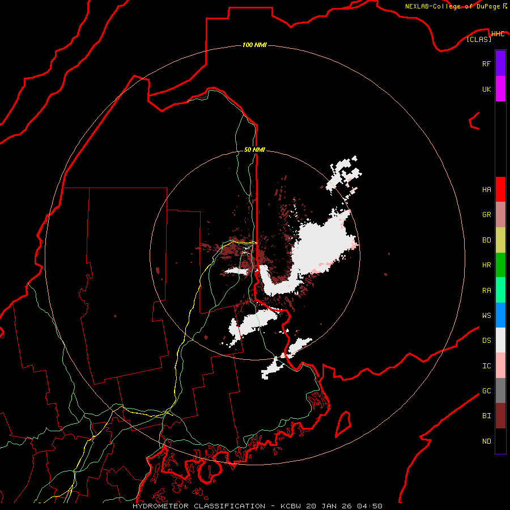Click the HR green legend swatch
The image size is (510, 510).
pos(500,265)
